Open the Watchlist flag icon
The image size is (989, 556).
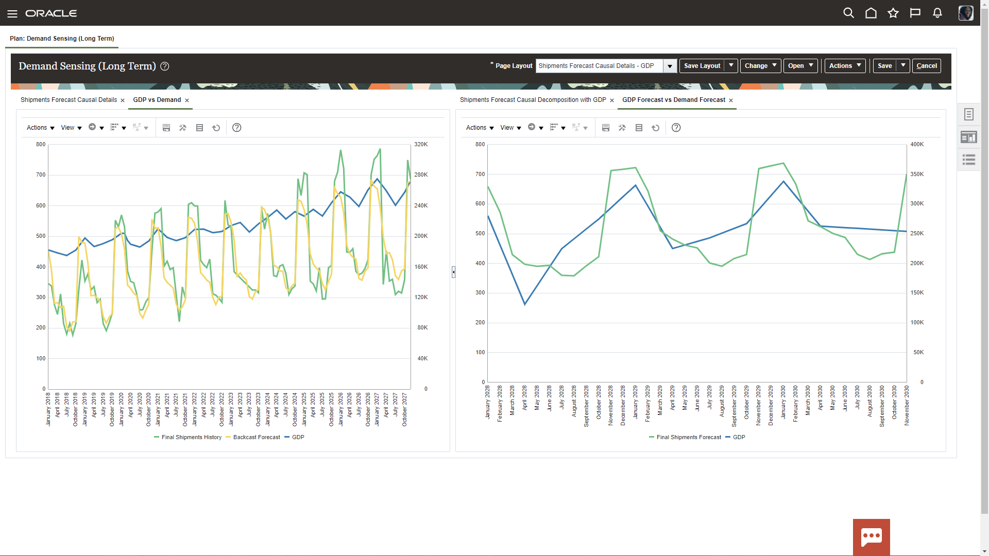pos(915,13)
